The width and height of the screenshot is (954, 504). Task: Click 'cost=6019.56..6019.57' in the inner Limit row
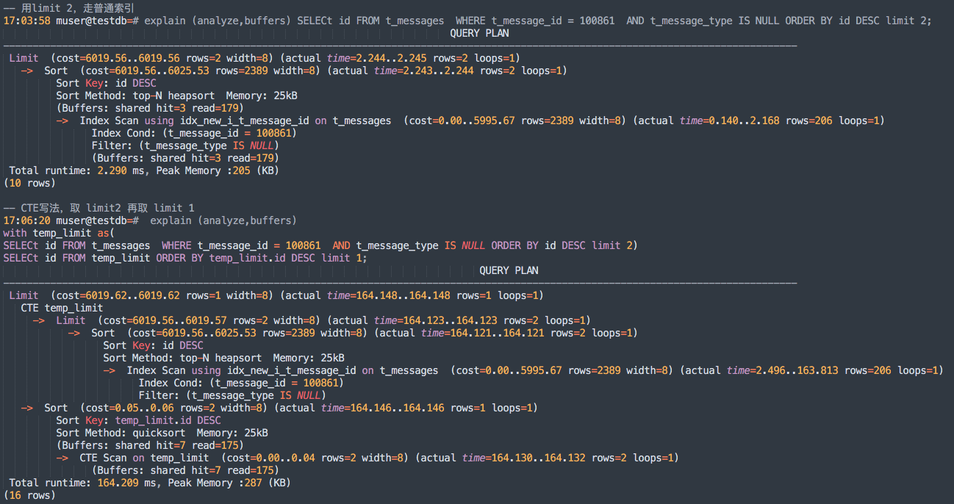click(x=165, y=320)
